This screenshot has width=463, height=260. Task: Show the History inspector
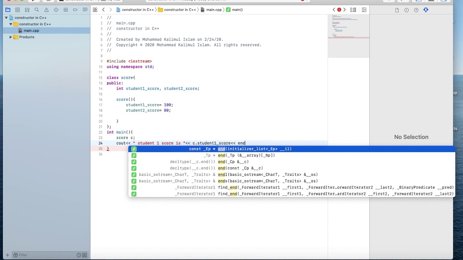pos(407,10)
